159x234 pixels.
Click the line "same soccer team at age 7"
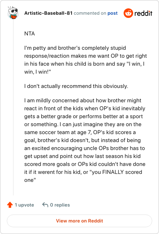click(x=80, y=133)
